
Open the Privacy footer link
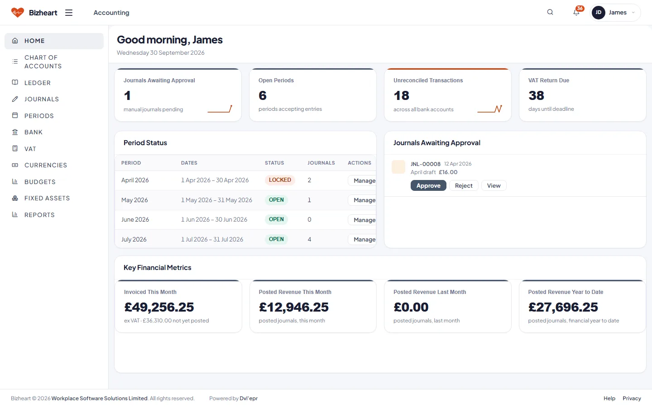coord(632,398)
